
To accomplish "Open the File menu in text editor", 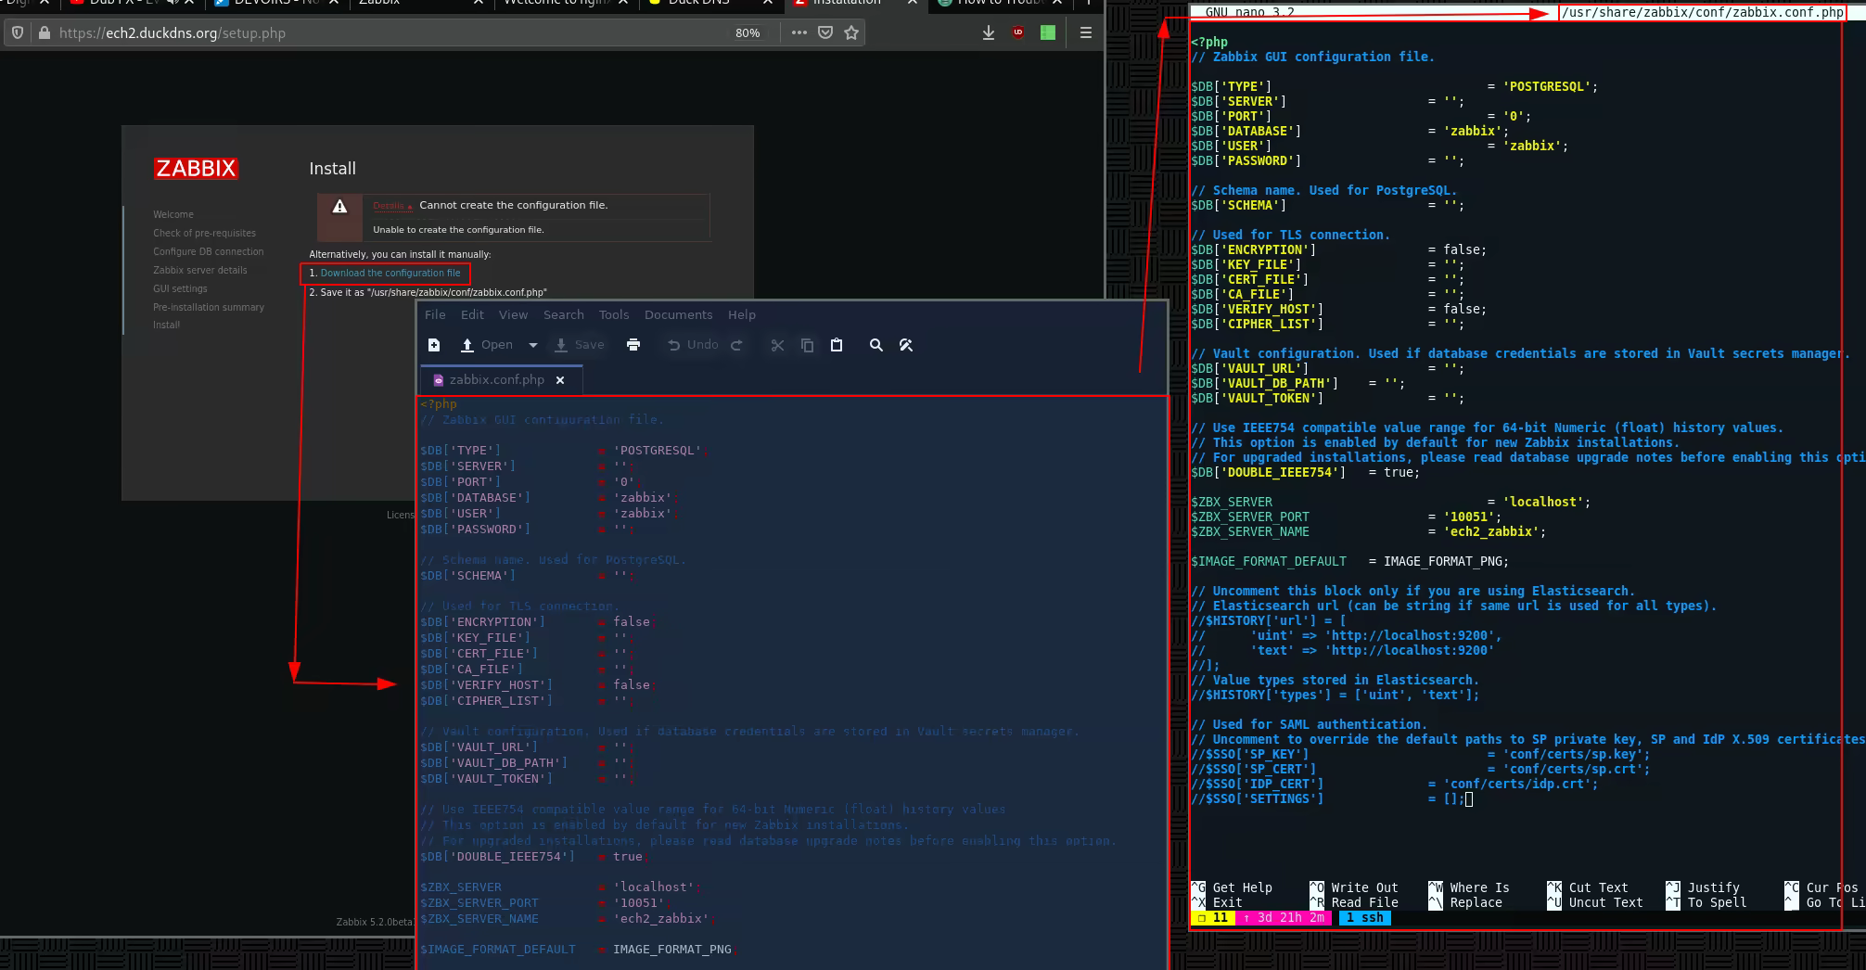I will pos(435,315).
